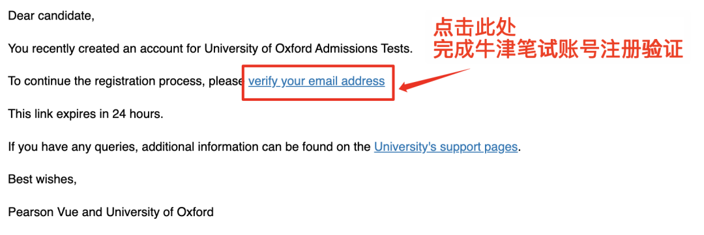Open the verify your email address link
Image resolution: width=704 pixels, height=235 pixels.
[317, 81]
